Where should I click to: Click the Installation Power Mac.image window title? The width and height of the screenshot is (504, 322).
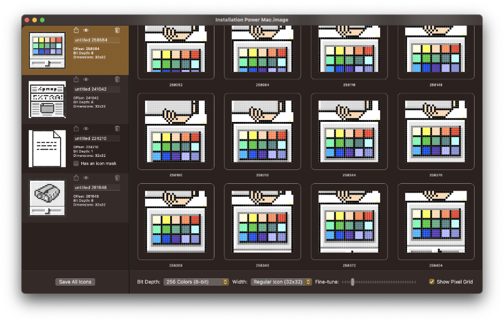click(x=251, y=20)
